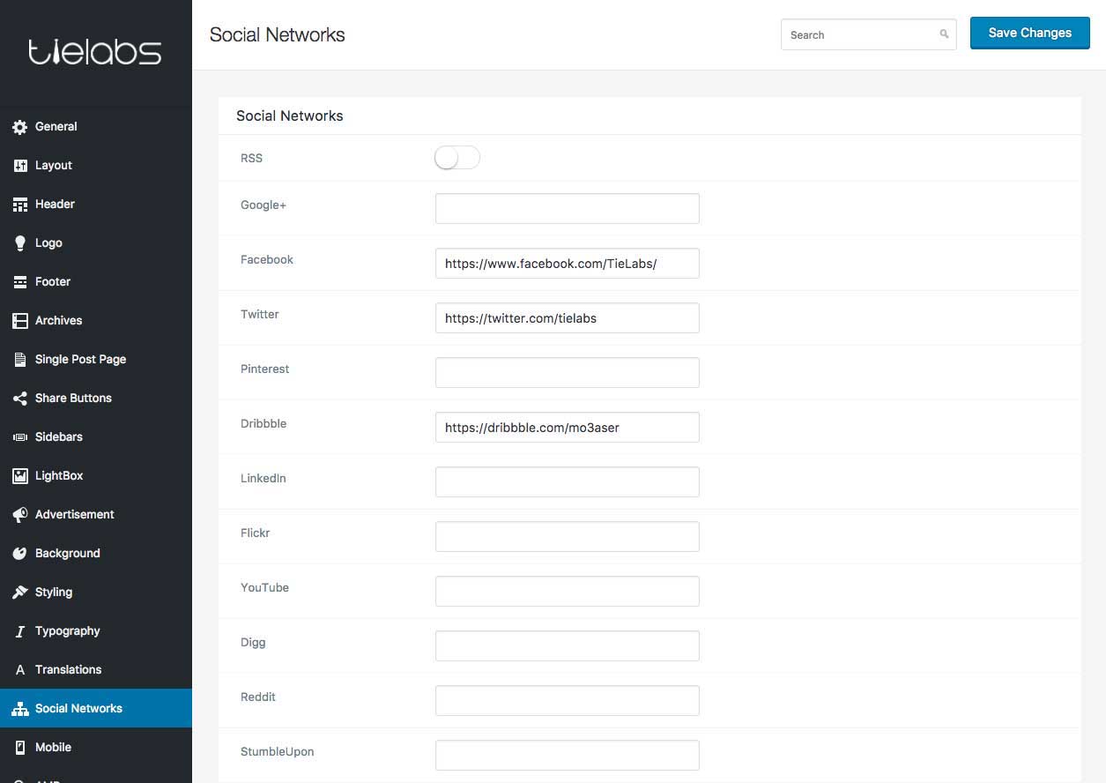Click the search magnifier icon
This screenshot has width=1106, height=783.
[x=944, y=34]
